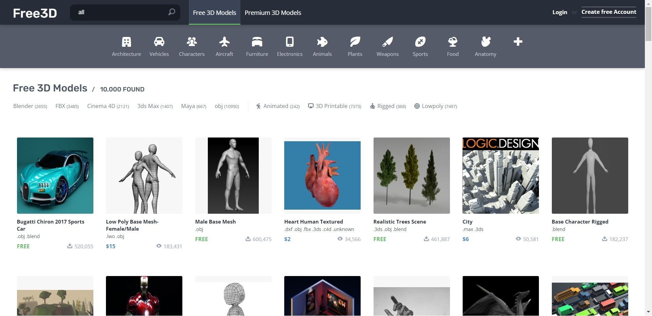This screenshot has height=316, width=652.
Task: Enable the Rigged filter
Action: 387,106
